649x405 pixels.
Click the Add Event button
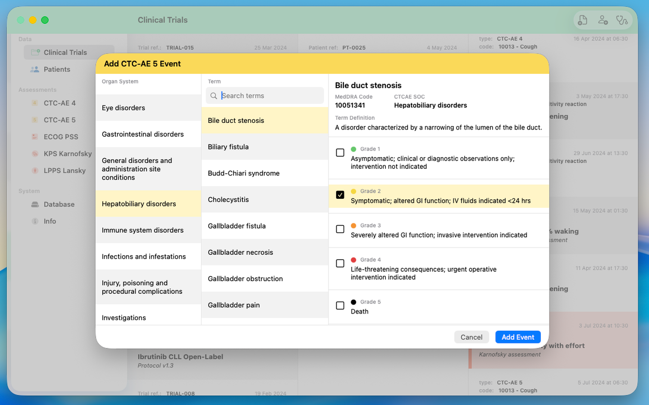pyautogui.click(x=518, y=337)
